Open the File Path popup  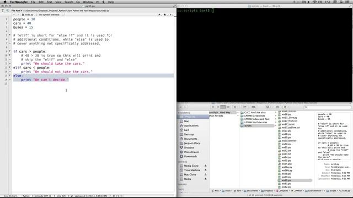coord(17,10)
